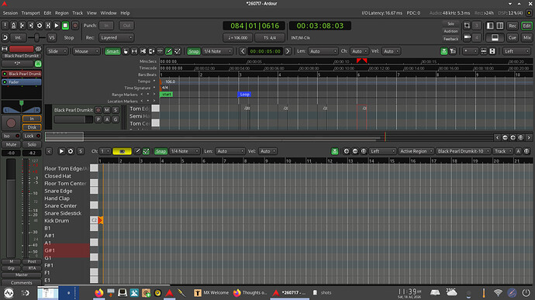Select the Audition speaker tool
The image size is (535, 300).
[151, 51]
